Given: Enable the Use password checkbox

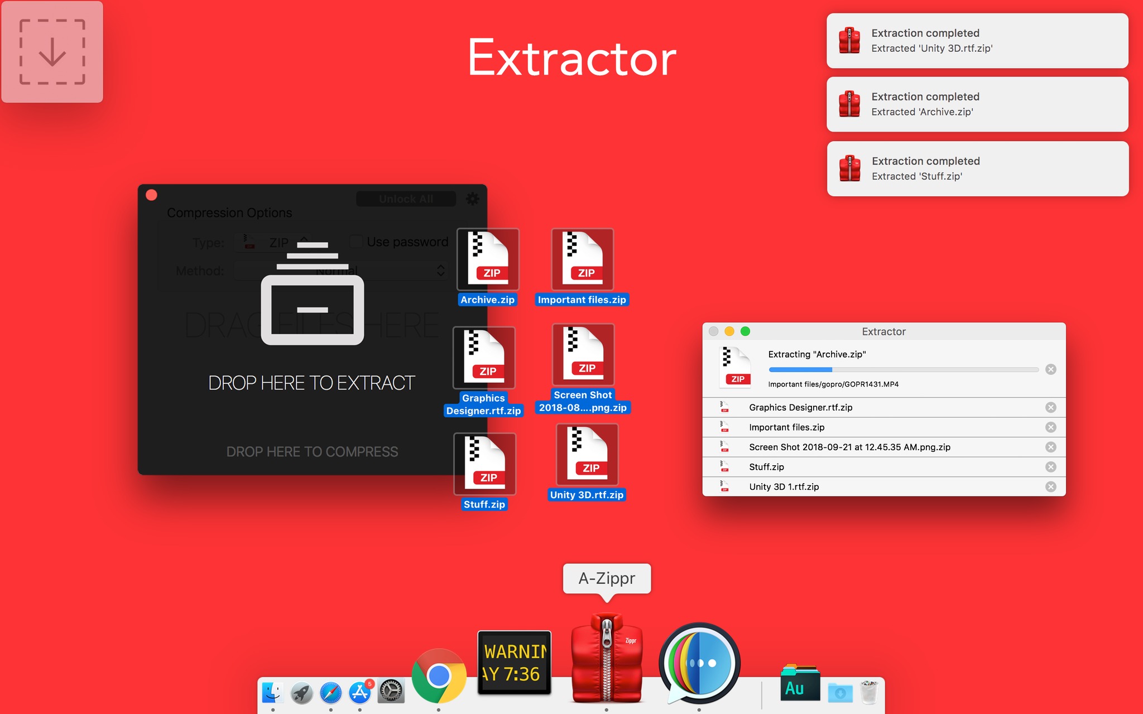Looking at the screenshot, I should (x=356, y=241).
